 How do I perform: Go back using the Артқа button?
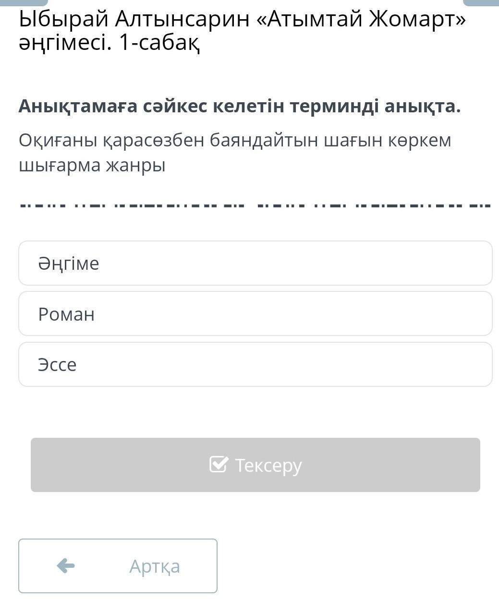[x=118, y=566]
